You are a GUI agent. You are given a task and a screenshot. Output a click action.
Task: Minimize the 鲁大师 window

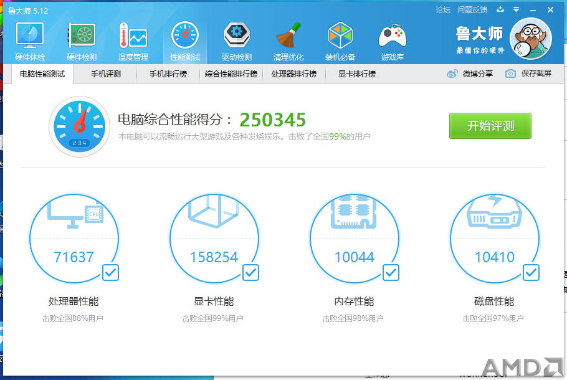pos(533,10)
